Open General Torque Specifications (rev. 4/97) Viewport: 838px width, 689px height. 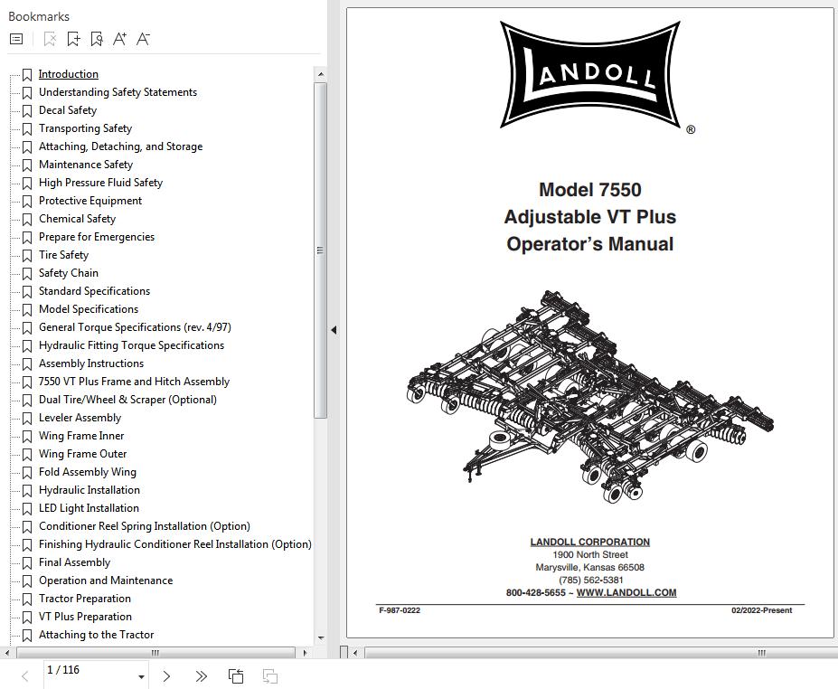click(x=135, y=327)
